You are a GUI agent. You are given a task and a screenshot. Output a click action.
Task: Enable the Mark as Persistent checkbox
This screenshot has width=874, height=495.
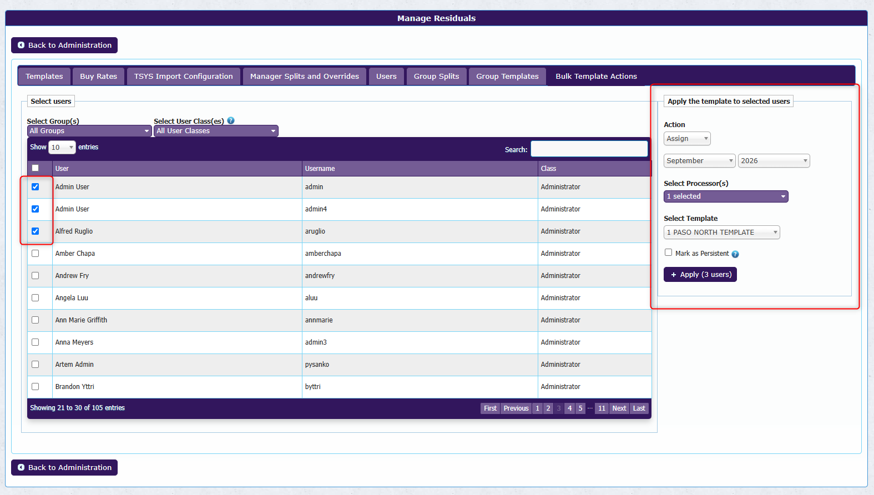tap(669, 252)
